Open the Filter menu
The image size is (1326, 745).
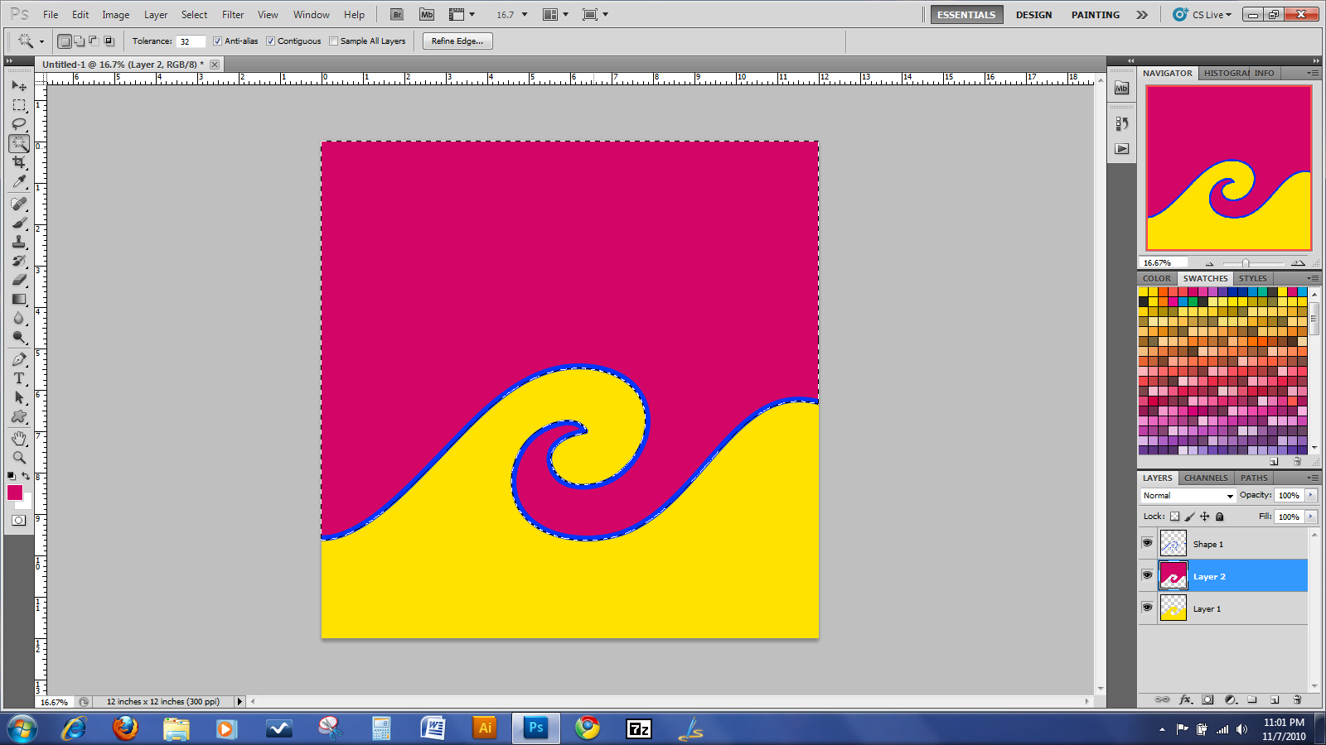pyautogui.click(x=233, y=15)
